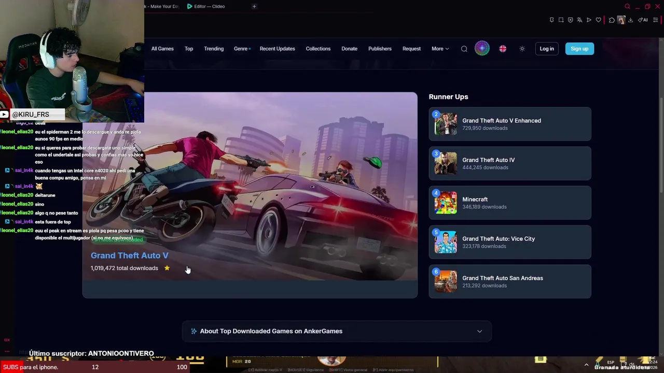
Task: Click the sparkle icon beside About Top Downloaded
Action: pos(193,331)
